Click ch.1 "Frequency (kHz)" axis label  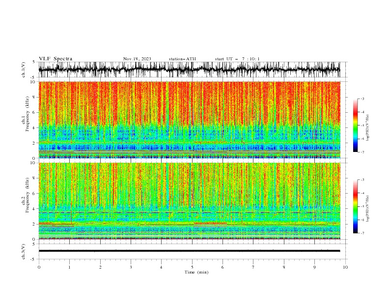tap(28, 114)
